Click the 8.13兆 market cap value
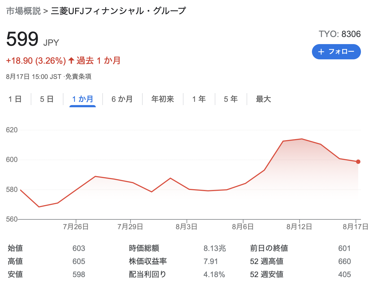 point(215,248)
